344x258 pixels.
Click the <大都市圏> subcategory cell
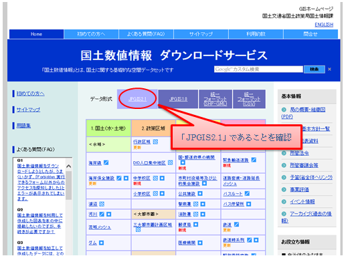153,214
